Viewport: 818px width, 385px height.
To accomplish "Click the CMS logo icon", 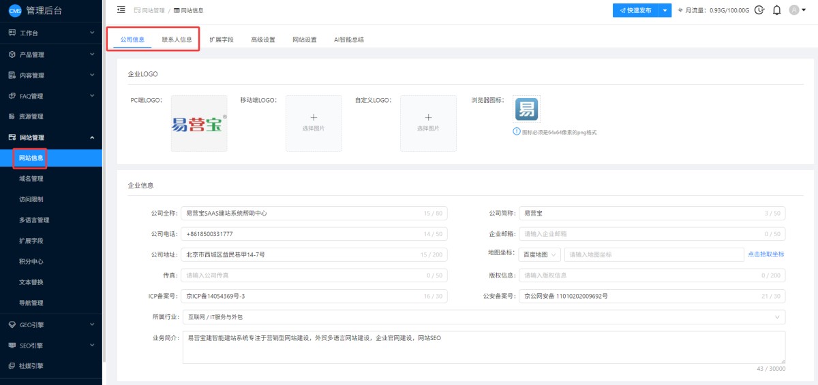I will tap(14, 10).
